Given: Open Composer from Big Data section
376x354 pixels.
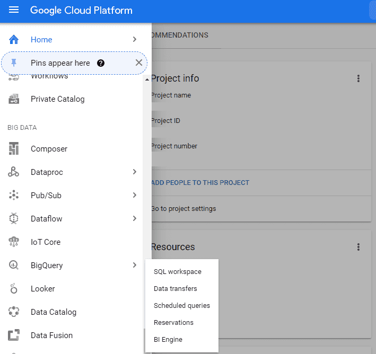Looking at the screenshot, I should (49, 149).
